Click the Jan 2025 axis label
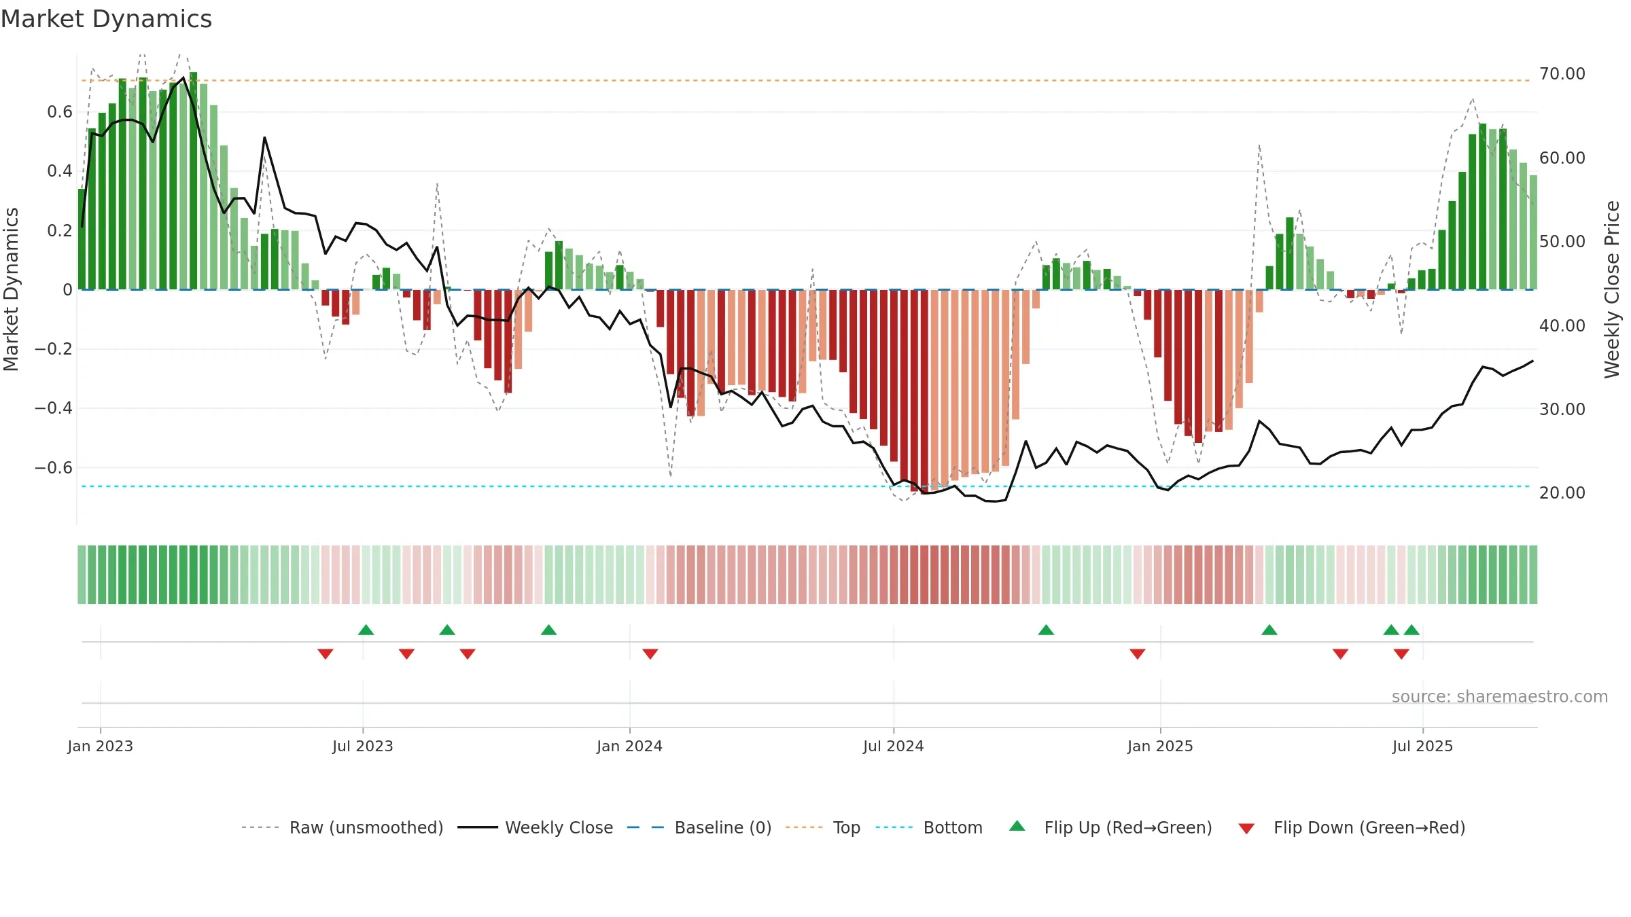Image resolution: width=1631 pixels, height=917 pixels. point(1160,746)
